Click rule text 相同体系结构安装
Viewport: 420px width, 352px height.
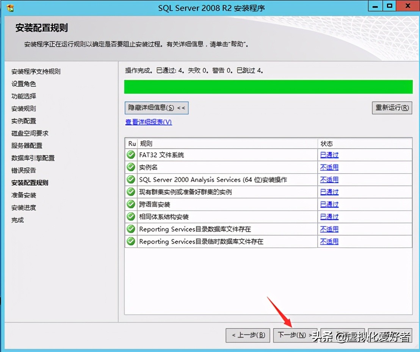click(x=164, y=217)
